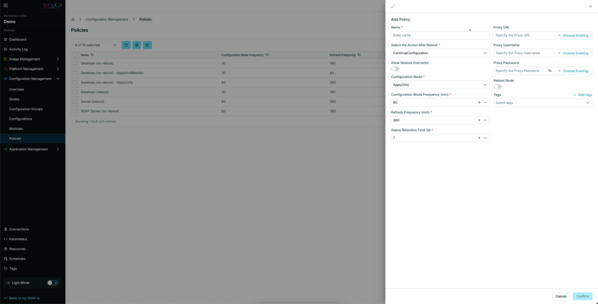
Task: Open Configuration Mode dropdown
Action: [440, 85]
